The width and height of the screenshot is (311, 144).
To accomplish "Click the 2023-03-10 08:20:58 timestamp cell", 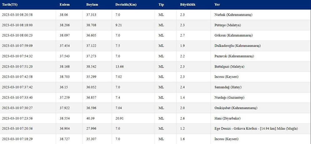I will pyautogui.click(x=17, y=15).
